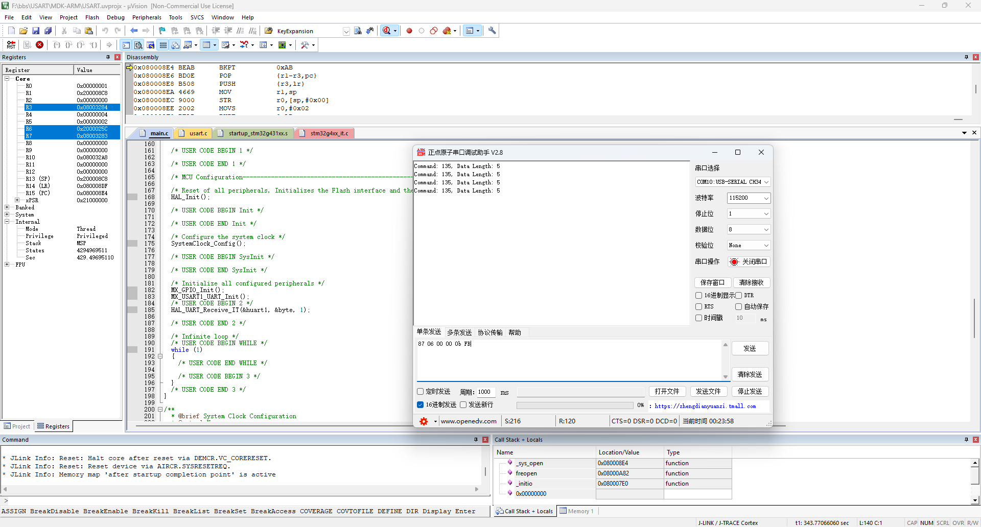This screenshot has height=527, width=981.
Task: Expand the FPU node in Registers tree
Action: pos(7,265)
